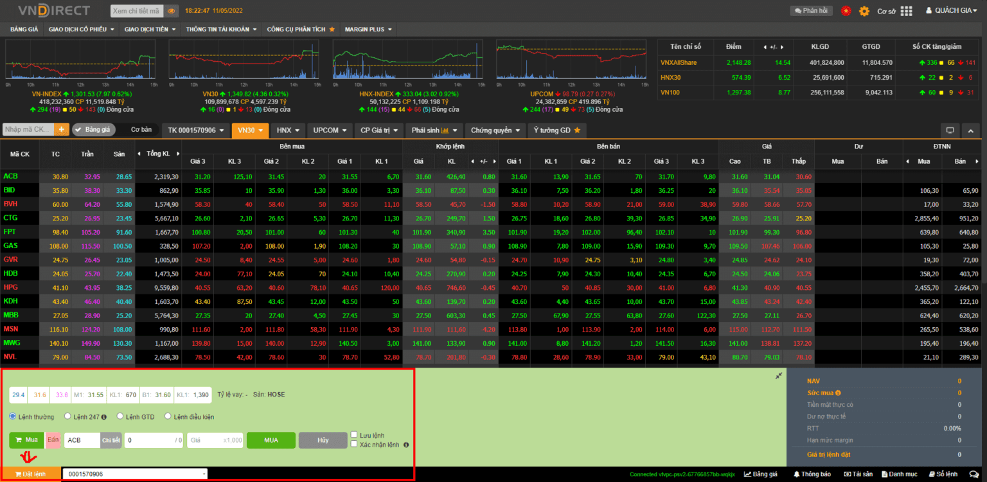Click the VNXAllShare index link
The width and height of the screenshot is (987, 482).
[679, 62]
